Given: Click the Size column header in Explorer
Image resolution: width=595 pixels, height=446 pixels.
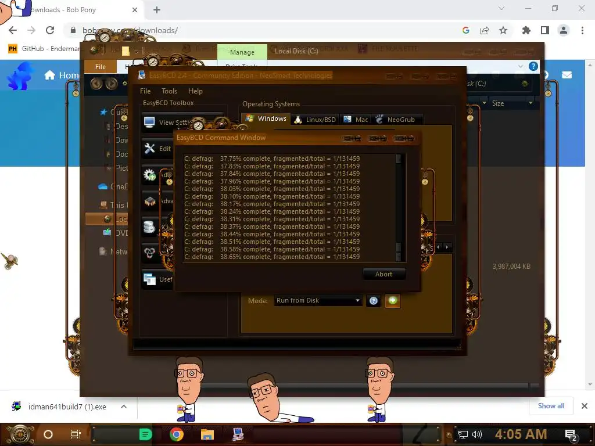Looking at the screenshot, I should click(508, 103).
